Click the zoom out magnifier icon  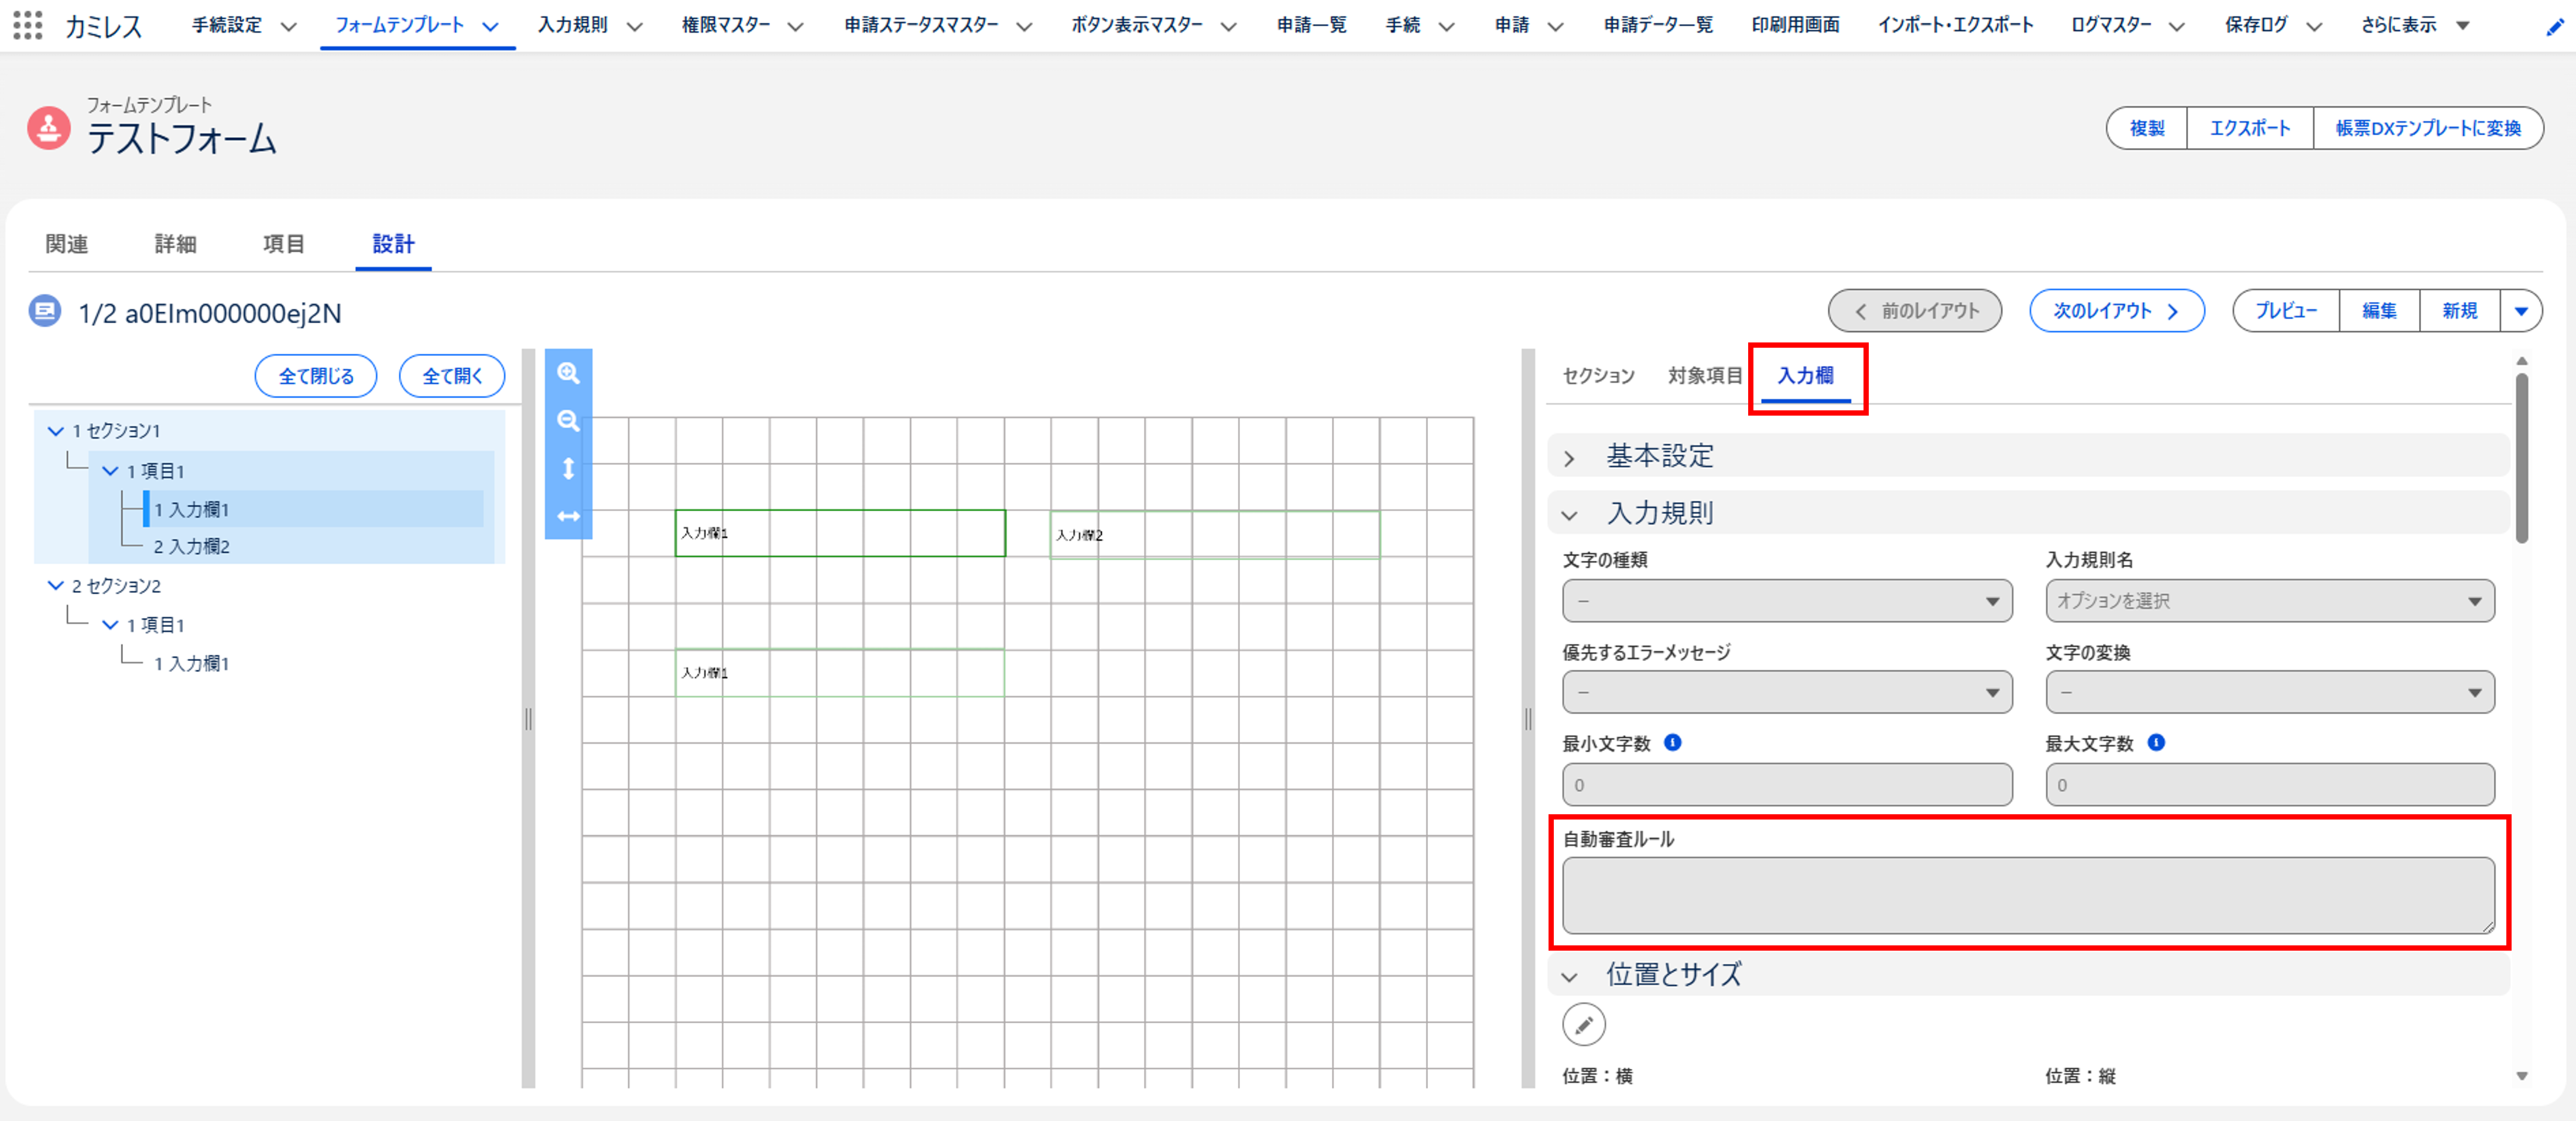[x=568, y=420]
